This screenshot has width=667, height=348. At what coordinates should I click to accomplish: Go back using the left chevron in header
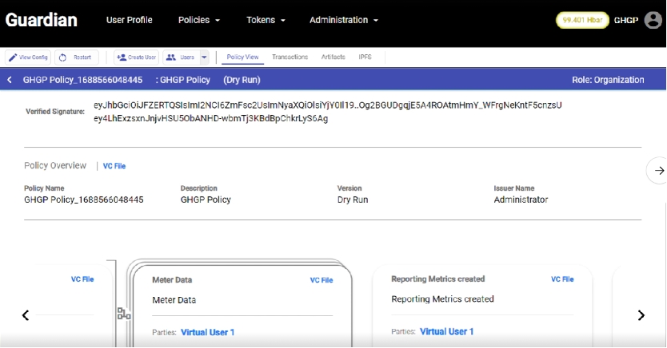click(x=10, y=80)
